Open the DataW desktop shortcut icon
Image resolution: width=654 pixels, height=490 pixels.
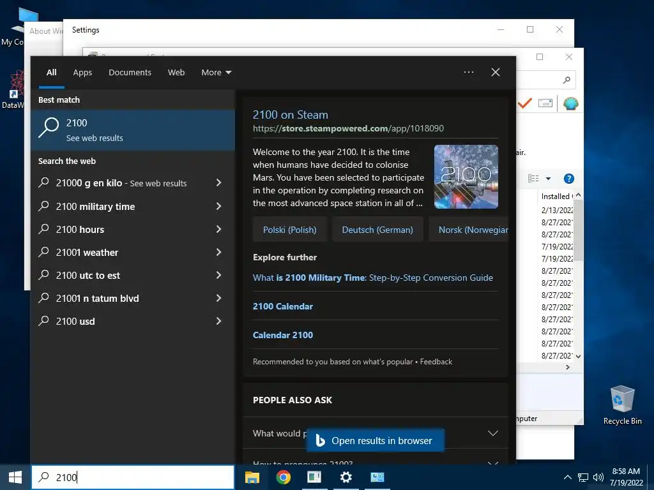click(x=13, y=89)
